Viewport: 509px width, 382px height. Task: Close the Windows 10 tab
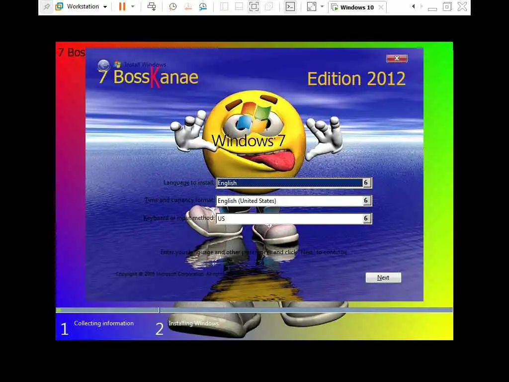coord(381,7)
